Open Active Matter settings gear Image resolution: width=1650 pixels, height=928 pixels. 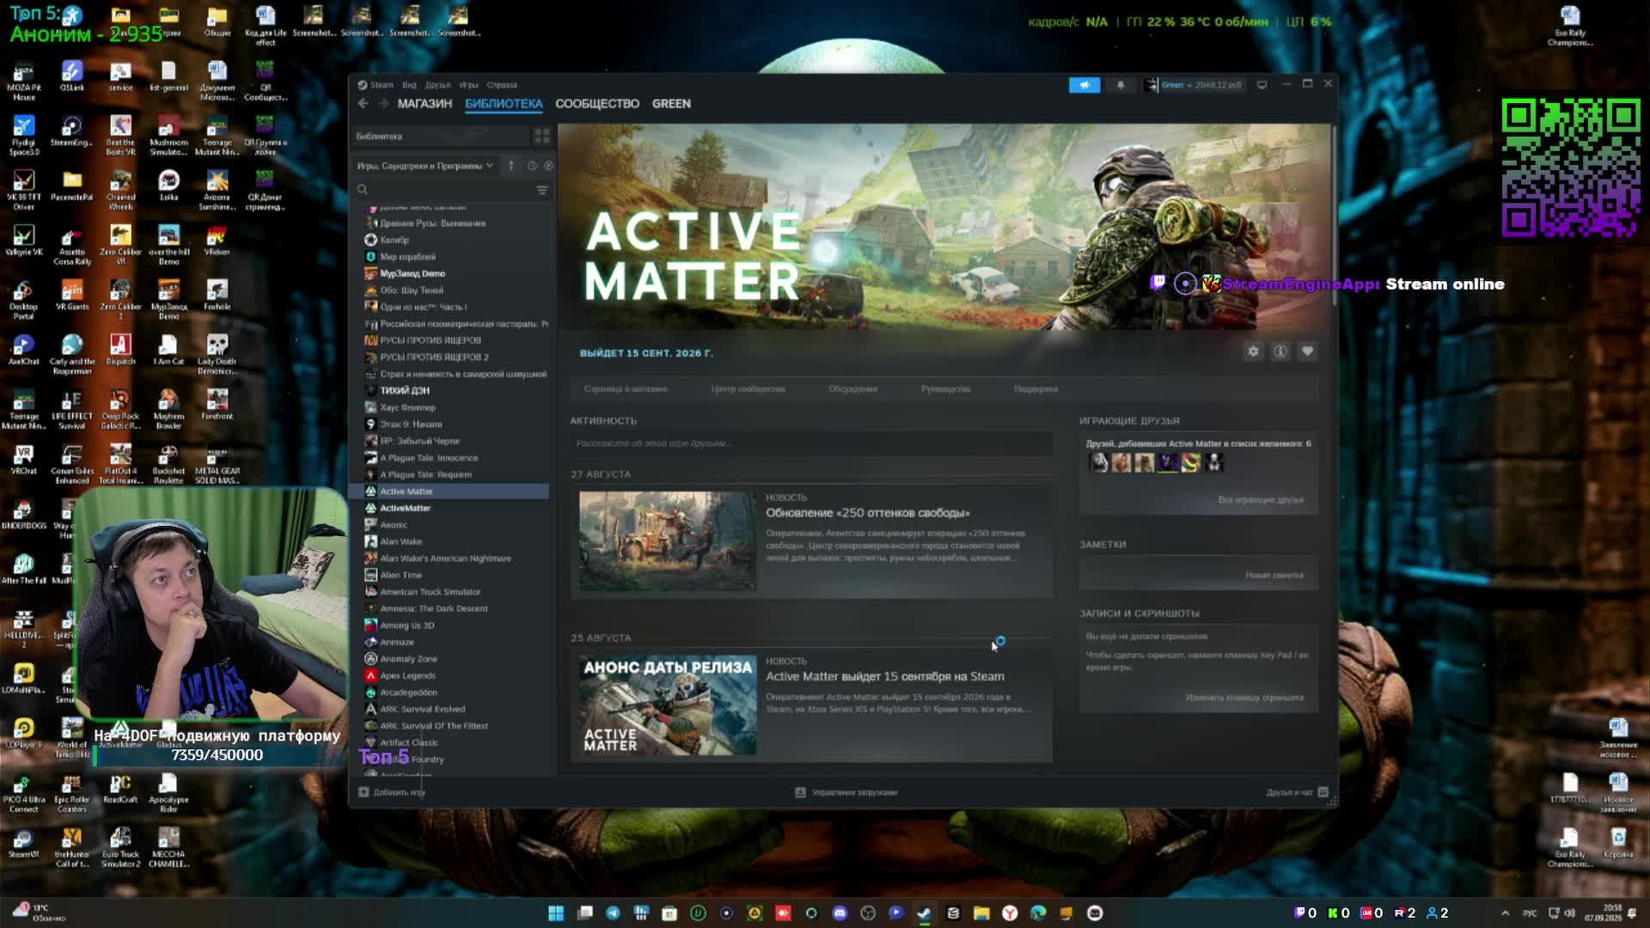[1254, 351]
